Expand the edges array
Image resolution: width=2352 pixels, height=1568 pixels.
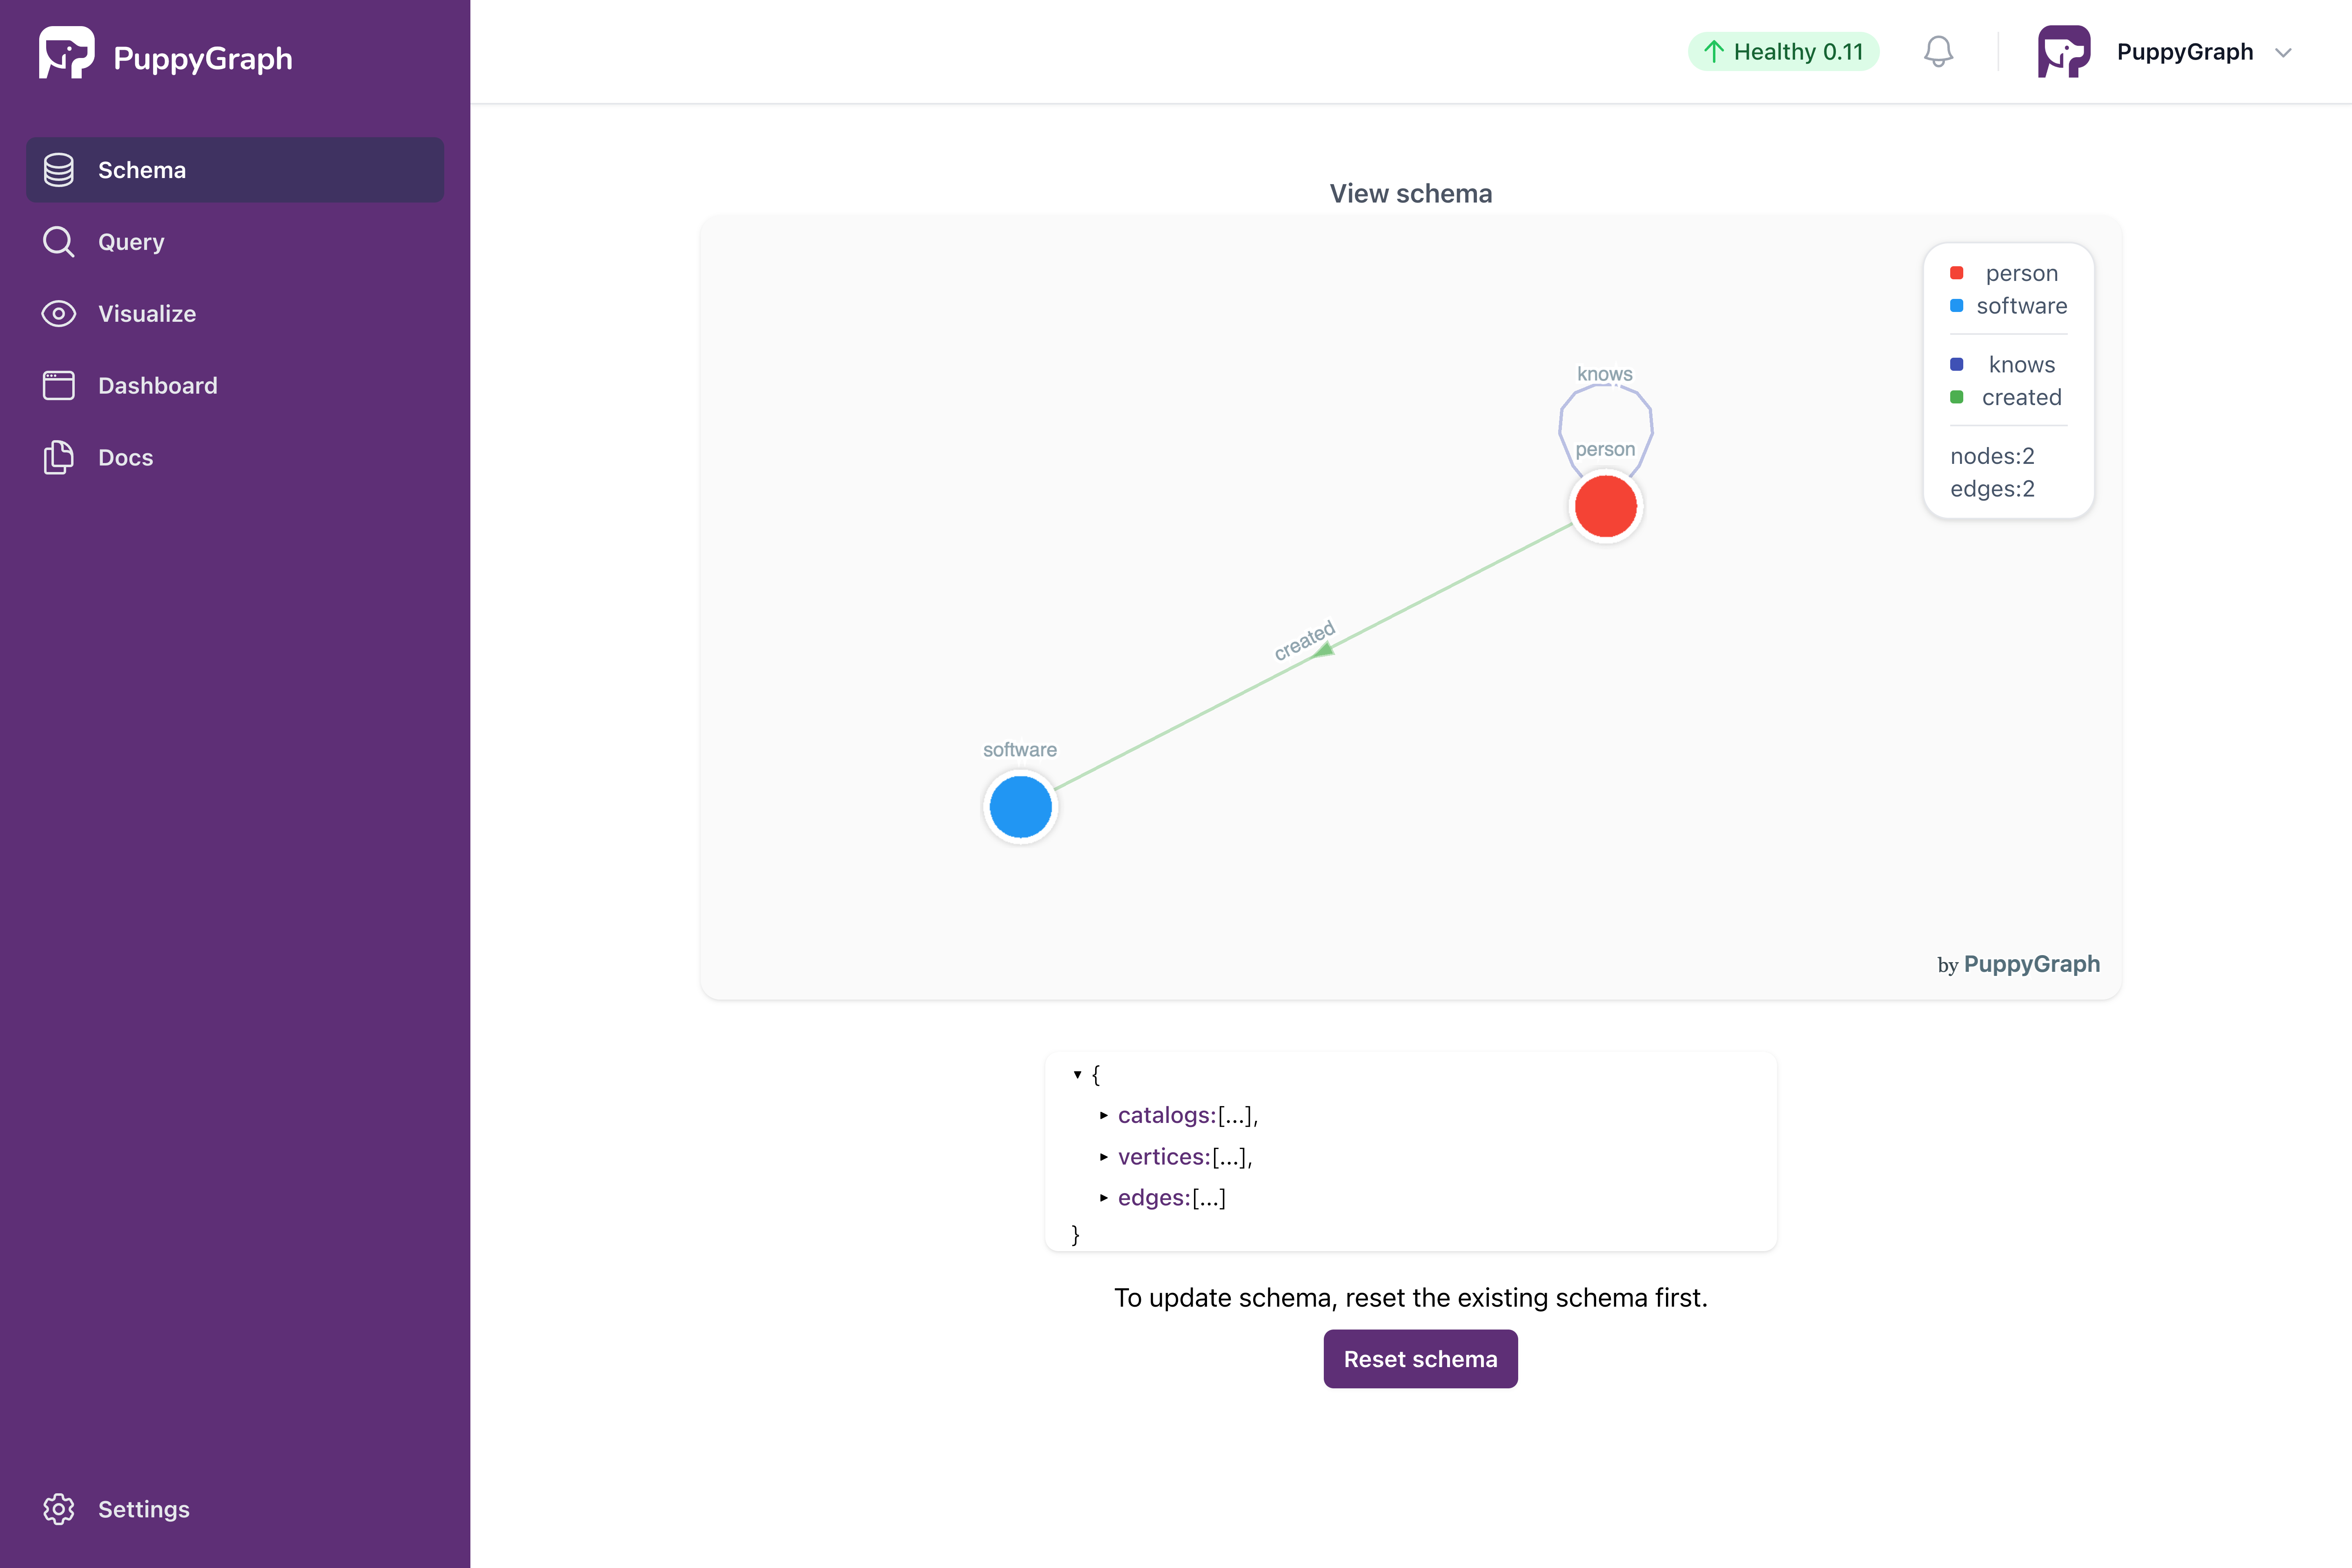[x=1104, y=1198]
